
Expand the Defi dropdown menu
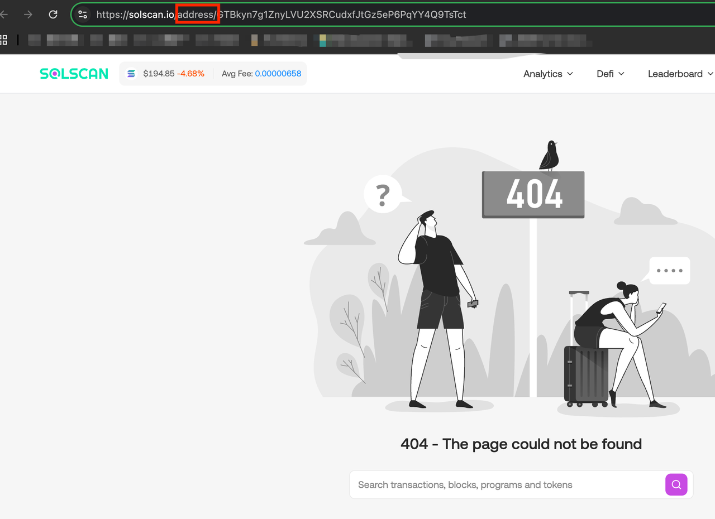tap(610, 74)
